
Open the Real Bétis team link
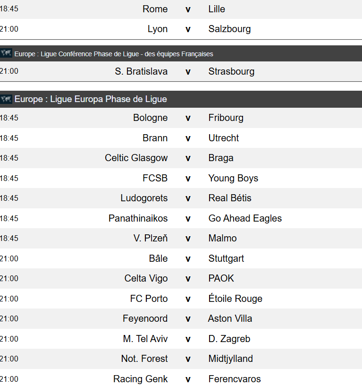[230, 198]
